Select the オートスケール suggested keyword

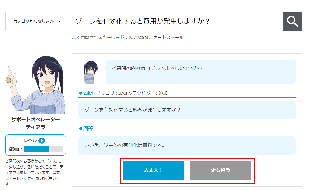coord(168,38)
